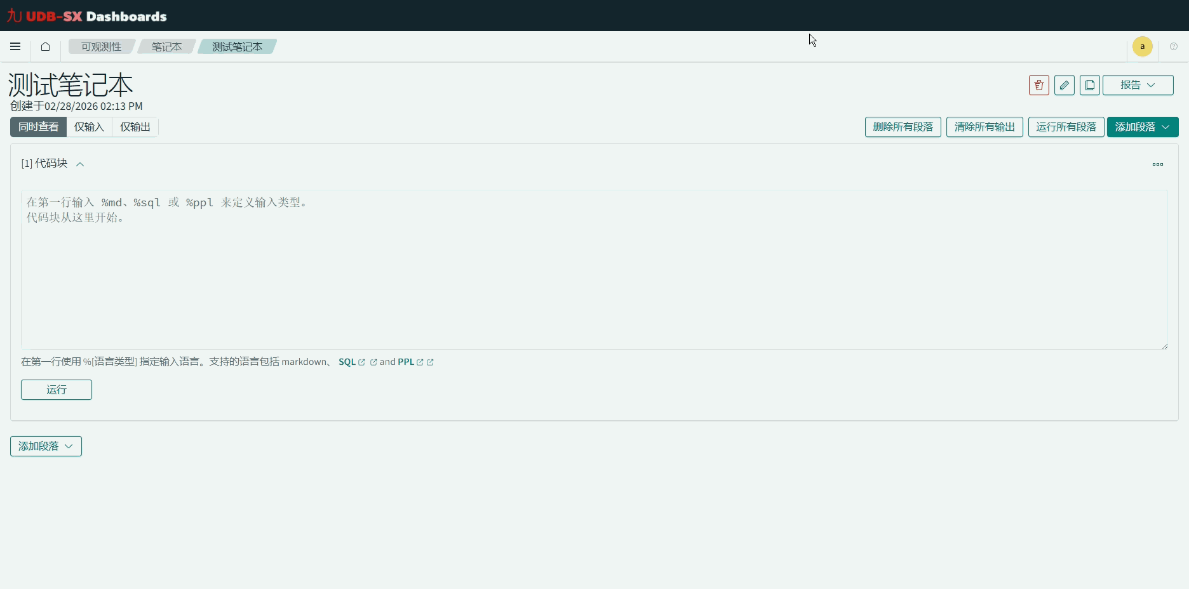Navigate to 可观测性 breadcrumb
Viewport: 1189px width, 589px height.
[x=101, y=47]
